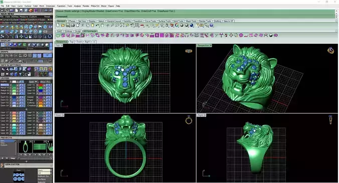Click the Paste clipboard icon

[93, 25]
